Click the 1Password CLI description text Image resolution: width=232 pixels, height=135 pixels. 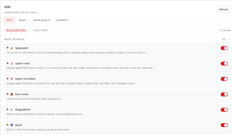[x=77, y=53]
